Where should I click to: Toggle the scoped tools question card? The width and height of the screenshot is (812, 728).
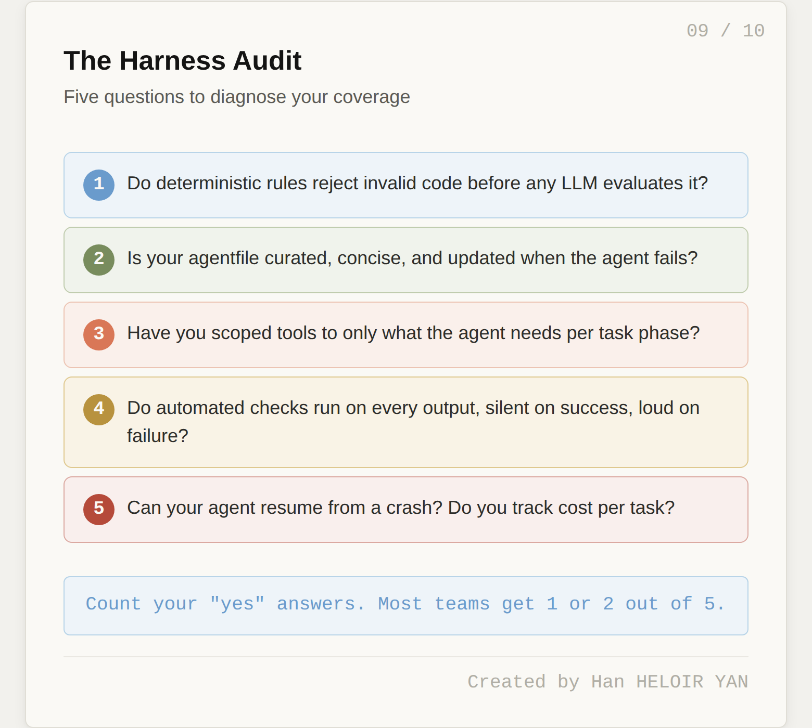(x=405, y=335)
